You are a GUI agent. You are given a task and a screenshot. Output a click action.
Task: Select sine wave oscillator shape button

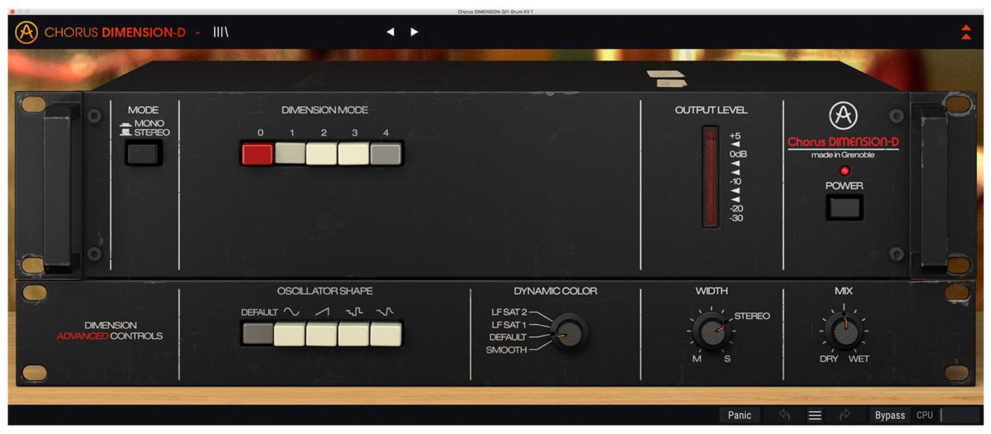[x=290, y=334]
